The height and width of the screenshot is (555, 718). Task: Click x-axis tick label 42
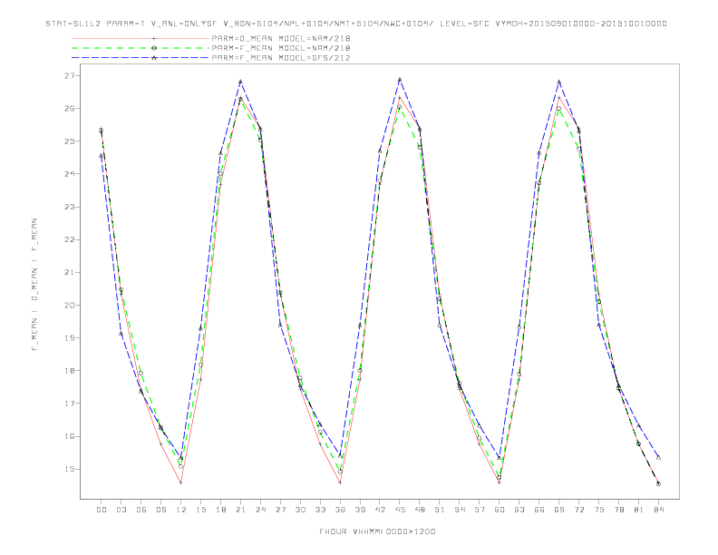click(x=380, y=510)
